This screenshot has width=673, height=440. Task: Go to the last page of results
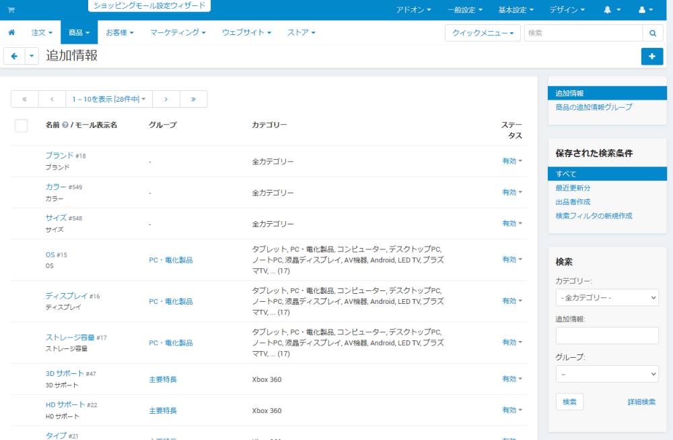pyautogui.click(x=193, y=99)
